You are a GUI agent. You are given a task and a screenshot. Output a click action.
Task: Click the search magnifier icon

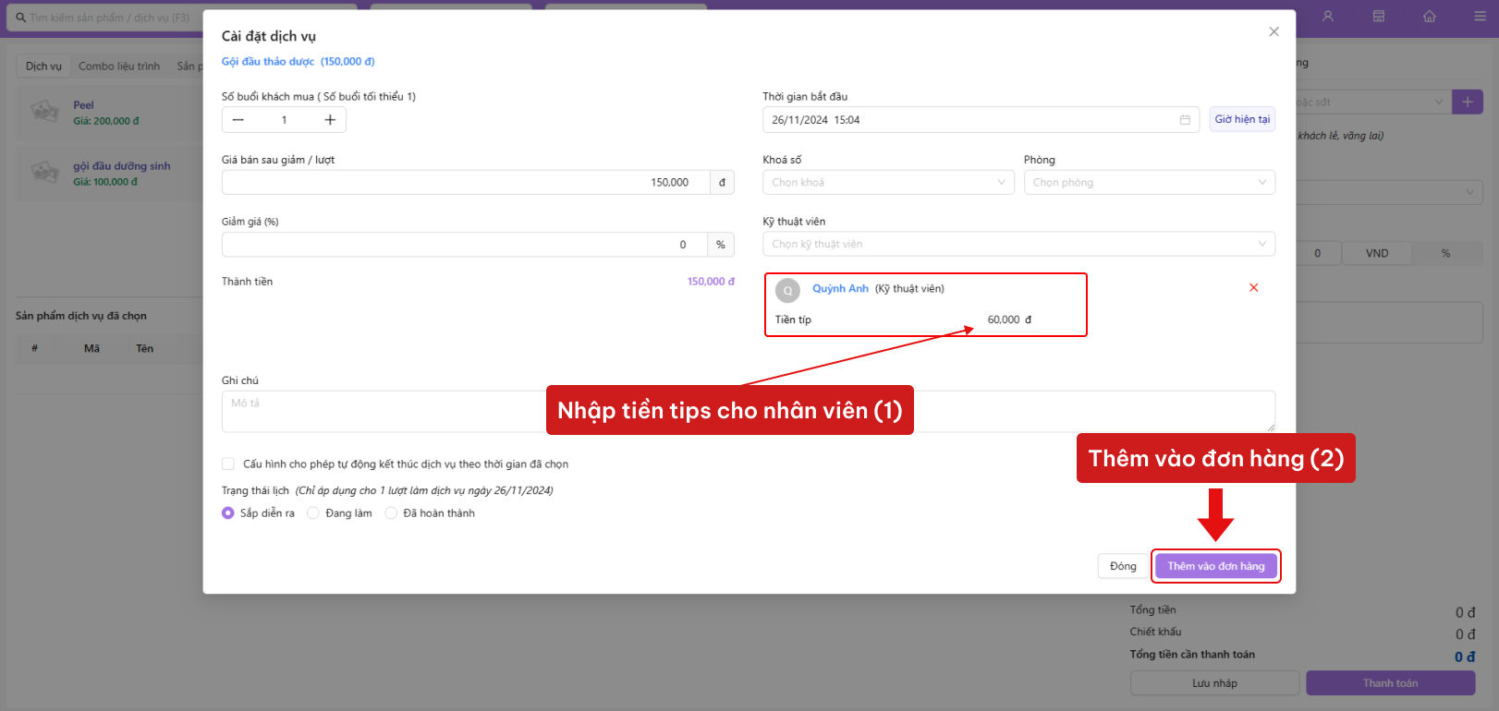(20, 18)
